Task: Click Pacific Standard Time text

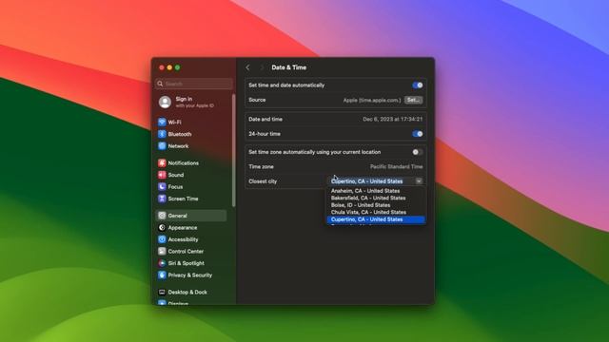Action: click(x=396, y=167)
